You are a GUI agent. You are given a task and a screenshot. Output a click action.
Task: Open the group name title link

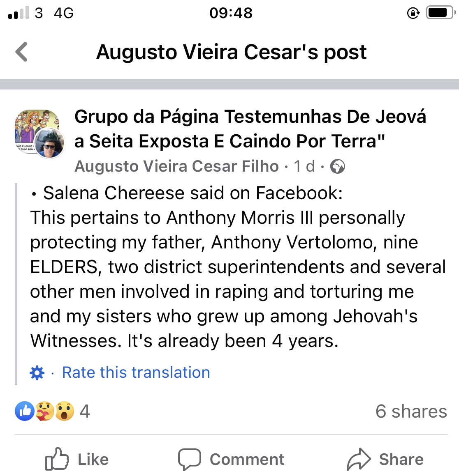point(250,129)
